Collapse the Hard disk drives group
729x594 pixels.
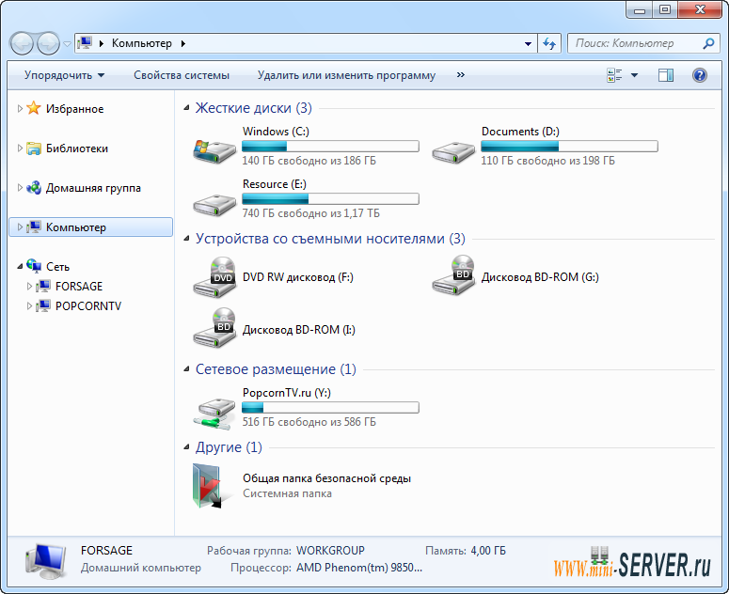click(x=186, y=108)
